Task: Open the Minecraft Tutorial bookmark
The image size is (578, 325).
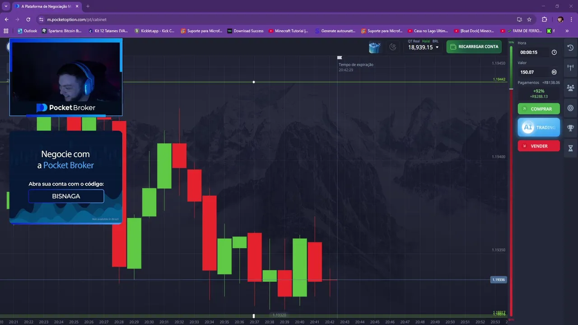Action: (x=289, y=31)
